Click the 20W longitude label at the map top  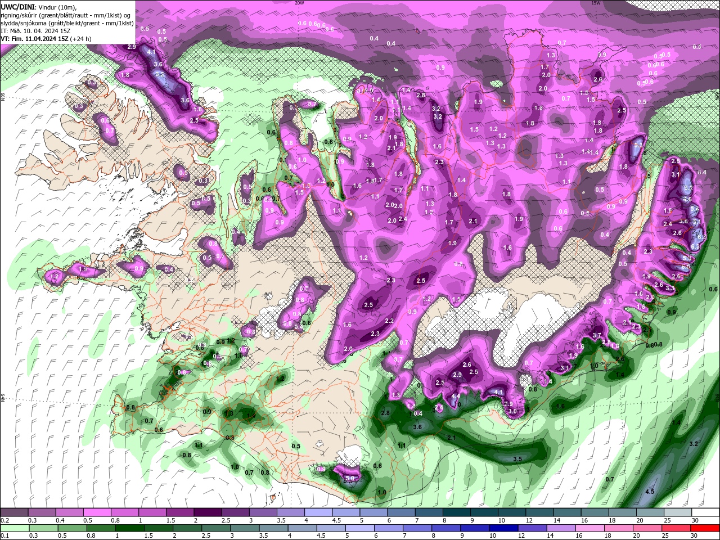299,3
